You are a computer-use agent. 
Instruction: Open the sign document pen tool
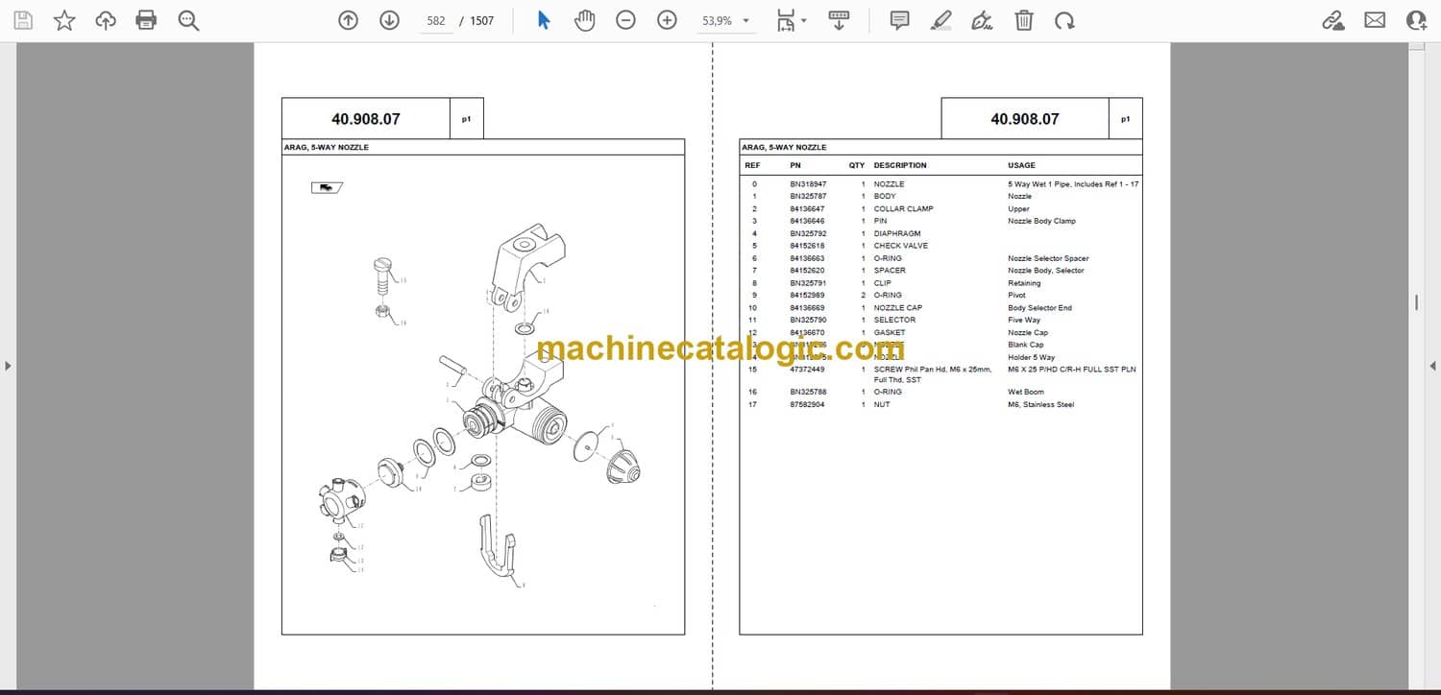click(x=982, y=20)
